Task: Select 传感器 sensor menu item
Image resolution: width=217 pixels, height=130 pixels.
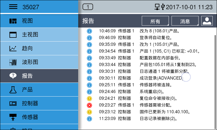Action: click(x=39, y=117)
